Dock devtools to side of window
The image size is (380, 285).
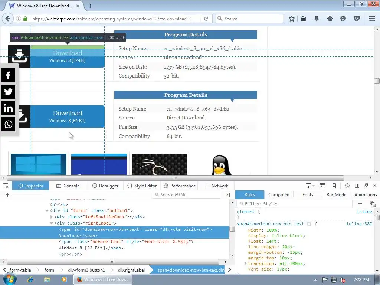click(357, 186)
